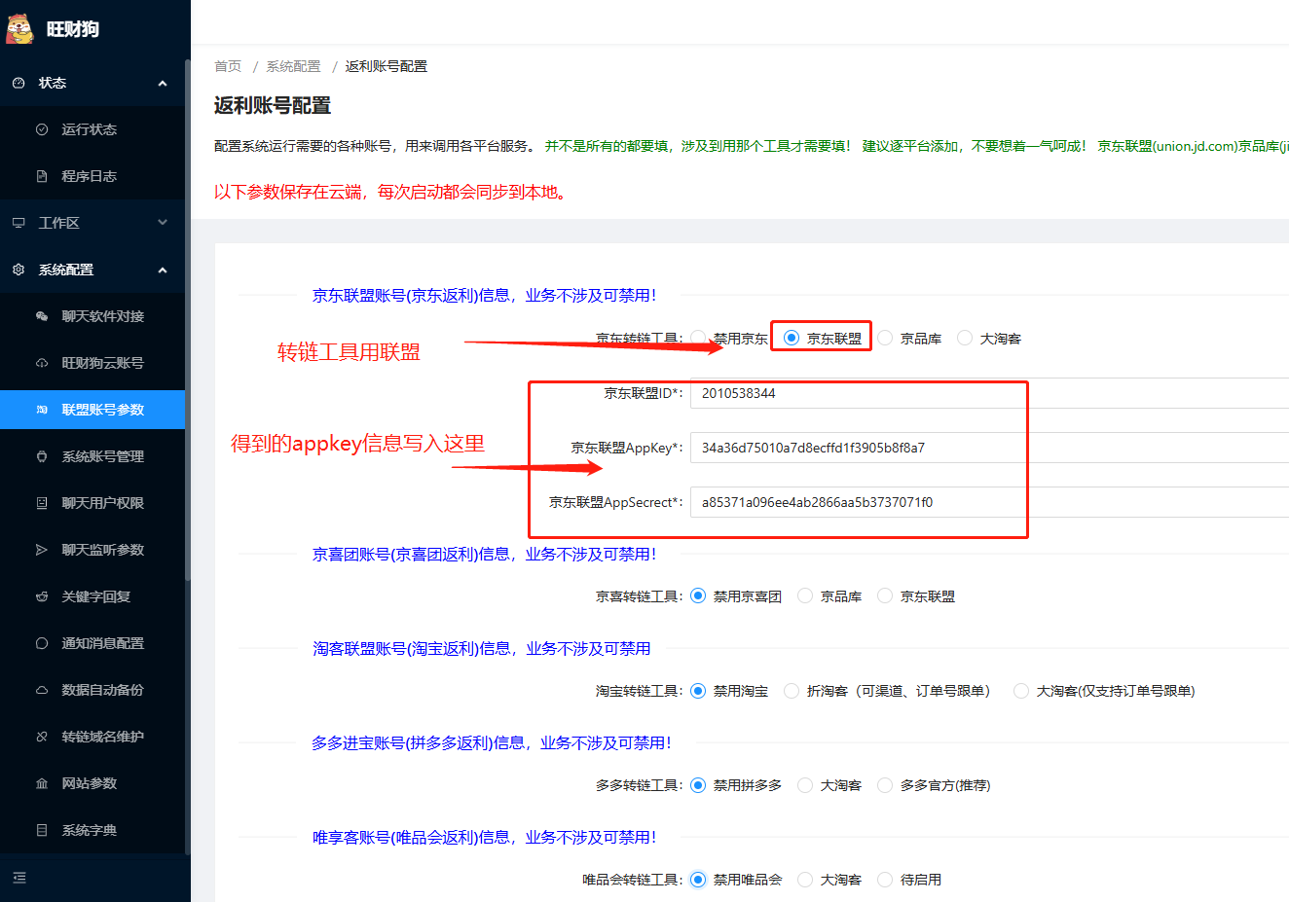The height and width of the screenshot is (902, 1289).
Task: Click the 京东联盟ID input field
Action: pyautogui.click(x=983, y=393)
